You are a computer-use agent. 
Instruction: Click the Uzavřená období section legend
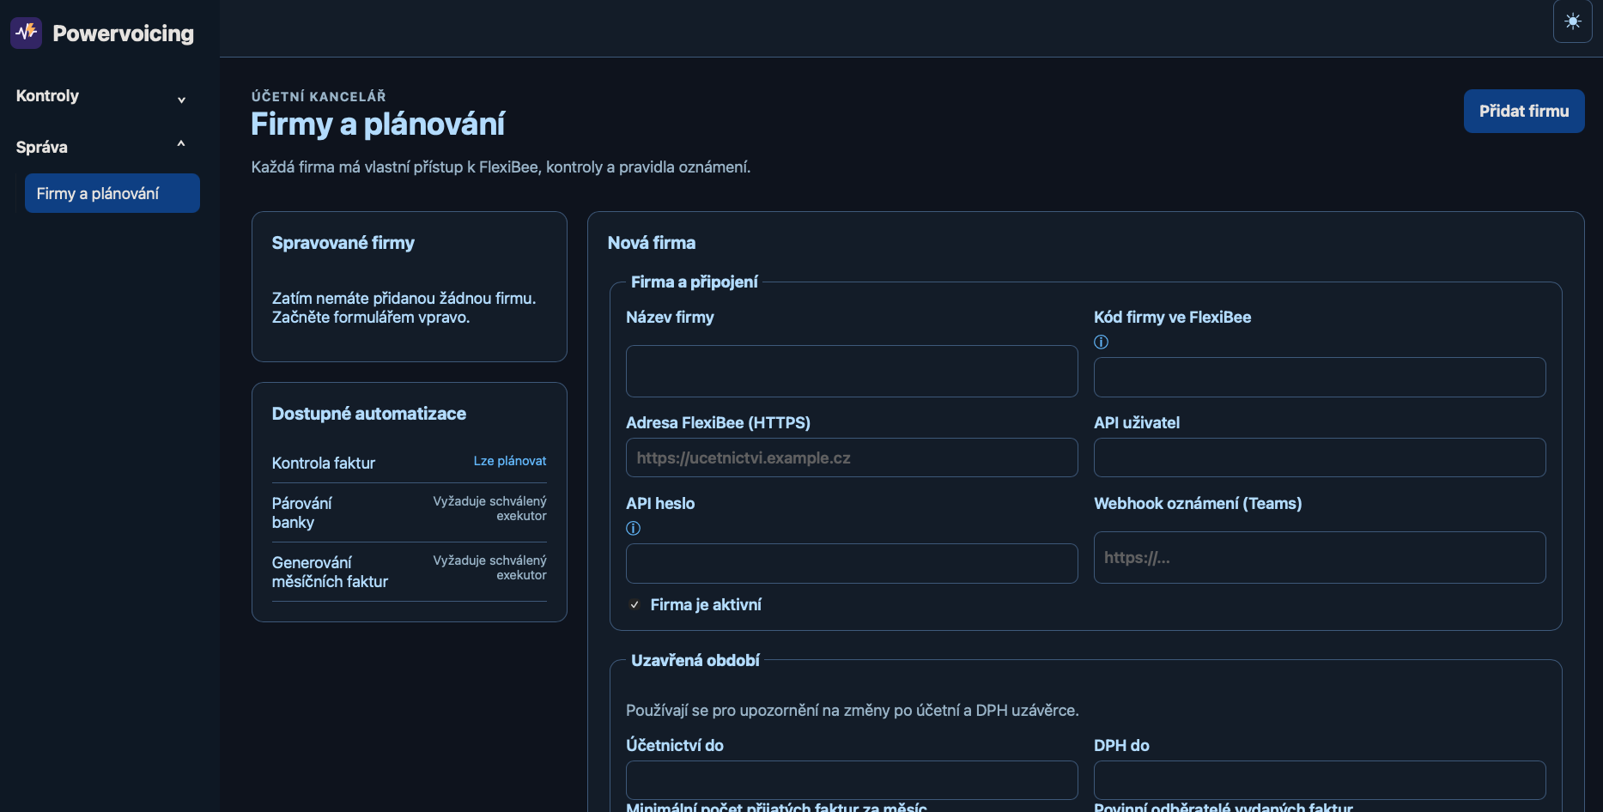coord(695,660)
